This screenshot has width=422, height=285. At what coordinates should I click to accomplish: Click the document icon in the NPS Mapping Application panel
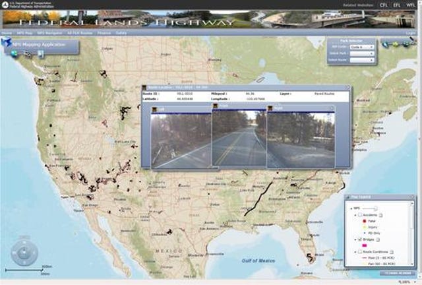pos(41,54)
